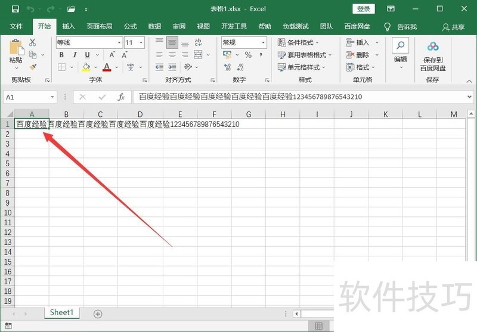Decrease the cell indent
The height and width of the screenshot is (332, 477).
159,67
